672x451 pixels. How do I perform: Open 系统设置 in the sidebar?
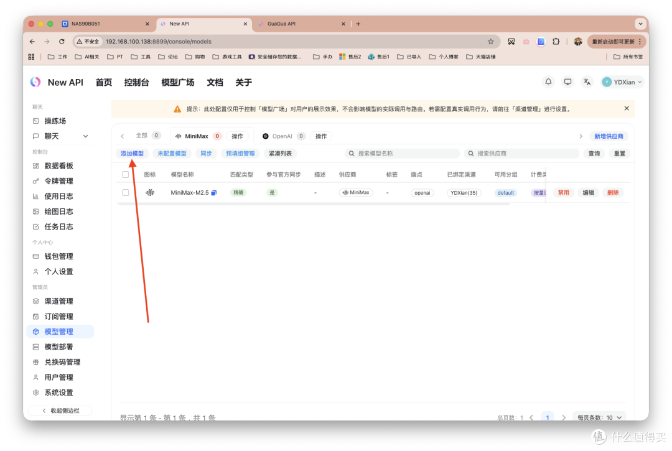[x=60, y=393]
